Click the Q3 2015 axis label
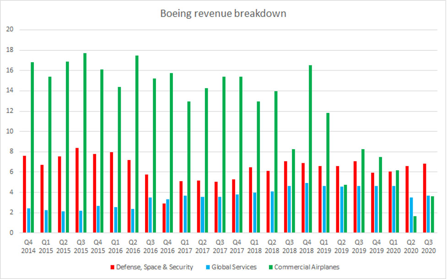The width and height of the screenshot is (447, 279). point(81,247)
